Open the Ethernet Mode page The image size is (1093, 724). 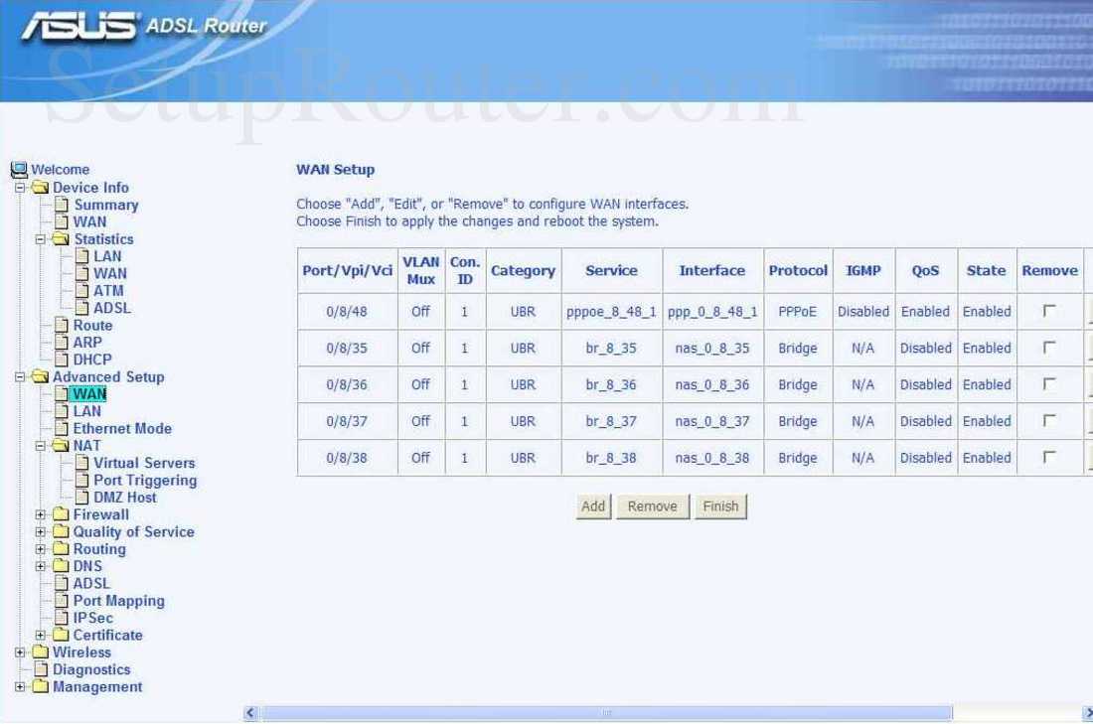pyautogui.click(x=121, y=428)
